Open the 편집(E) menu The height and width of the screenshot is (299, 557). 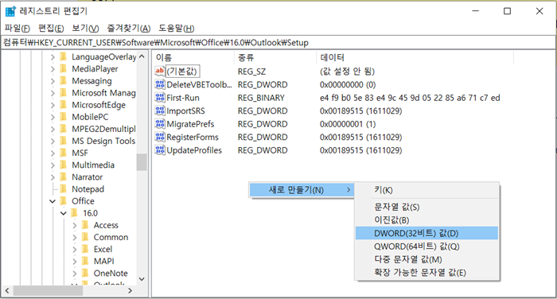tap(51, 28)
